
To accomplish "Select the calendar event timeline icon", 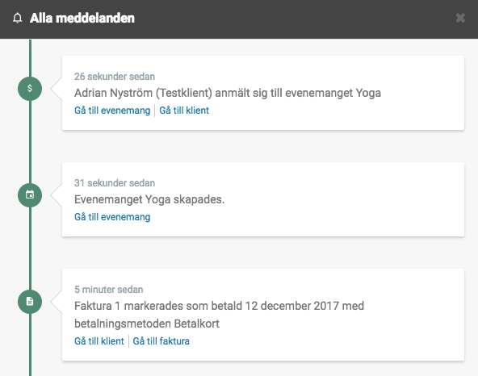I will [x=30, y=195].
